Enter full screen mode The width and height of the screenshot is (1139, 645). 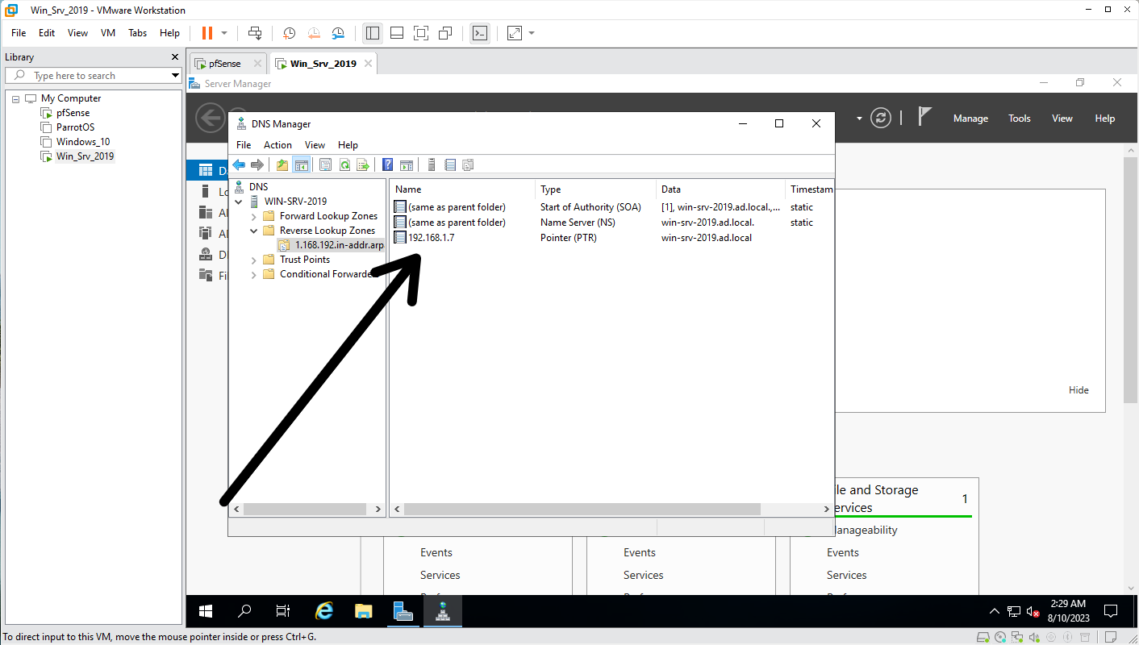[x=420, y=33]
